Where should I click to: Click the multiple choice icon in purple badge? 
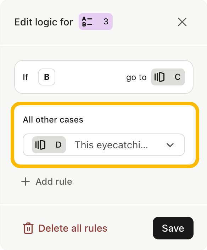(87, 22)
